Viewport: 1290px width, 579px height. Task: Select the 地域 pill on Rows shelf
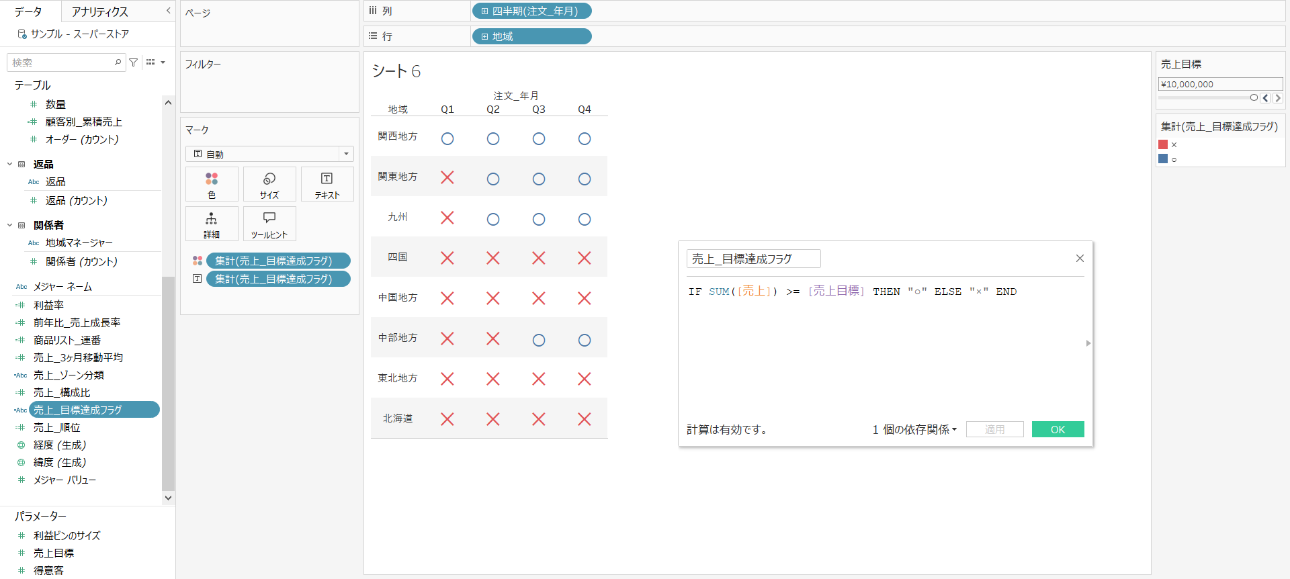[x=532, y=36]
